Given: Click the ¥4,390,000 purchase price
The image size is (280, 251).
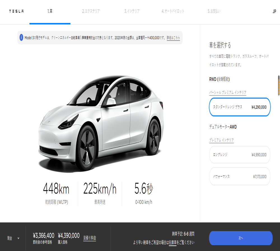Looking at the screenshot, I should (69, 236).
